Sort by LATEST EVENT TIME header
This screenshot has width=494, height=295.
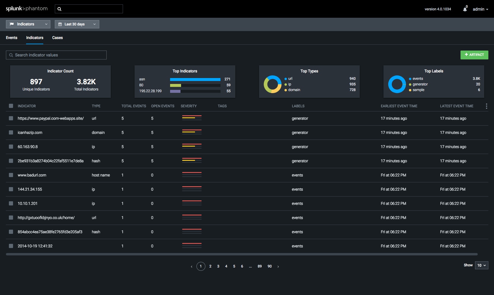click(x=457, y=106)
